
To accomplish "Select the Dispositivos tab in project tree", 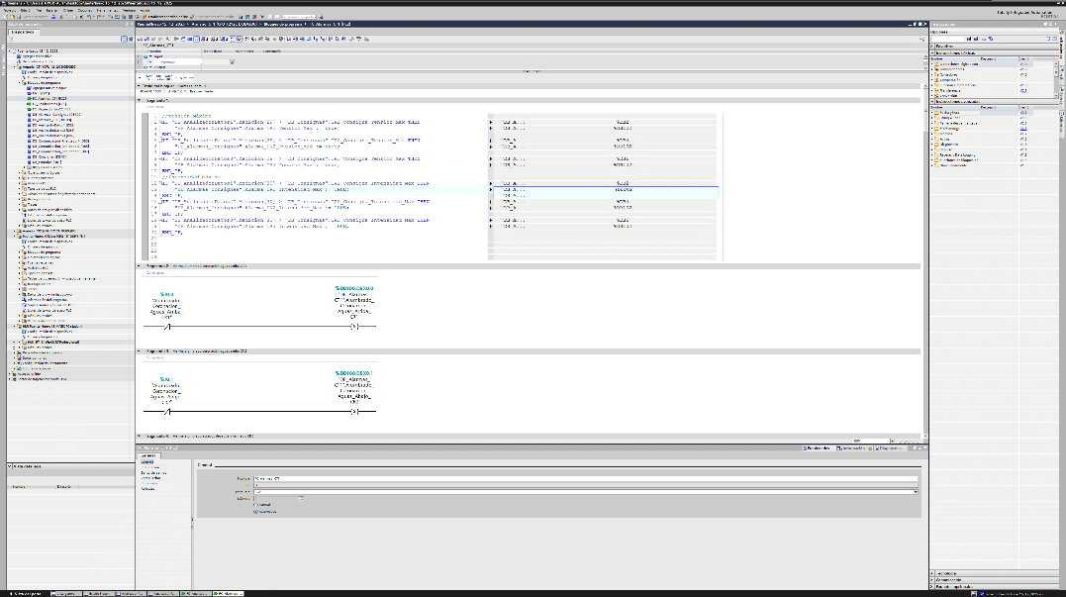I will click(23, 32).
